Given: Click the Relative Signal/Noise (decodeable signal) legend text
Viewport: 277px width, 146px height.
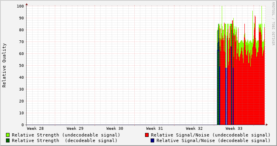Looking at the screenshot, I should click(x=213, y=140).
